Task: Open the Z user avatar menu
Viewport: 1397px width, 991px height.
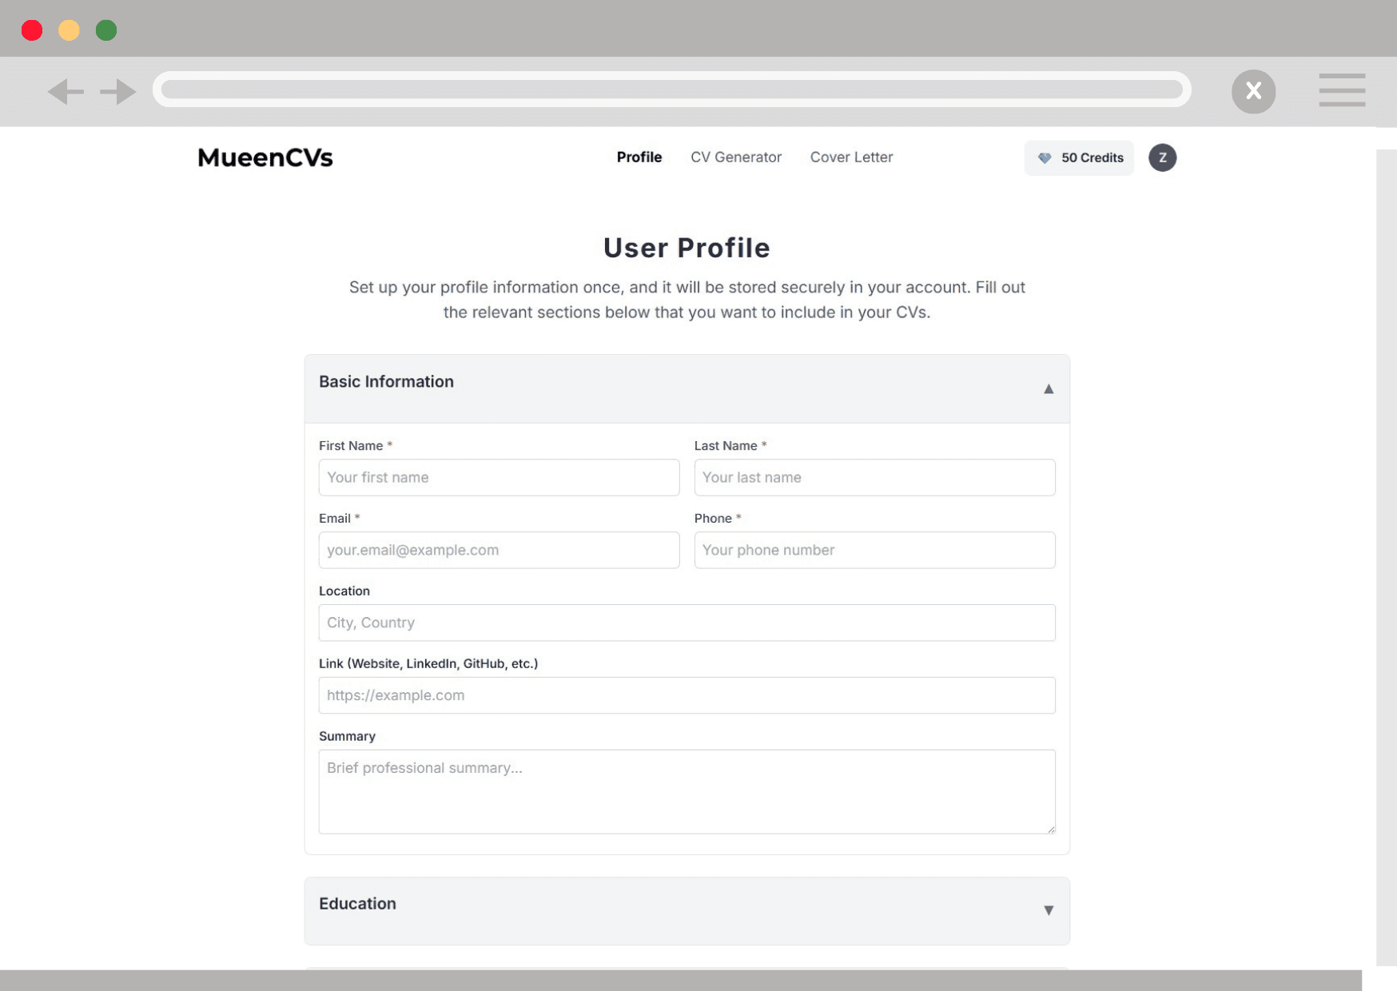Action: click(1161, 158)
